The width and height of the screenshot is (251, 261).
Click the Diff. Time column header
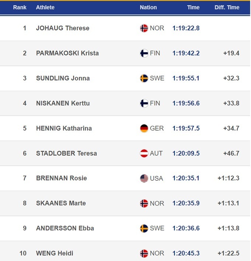(x=227, y=7)
